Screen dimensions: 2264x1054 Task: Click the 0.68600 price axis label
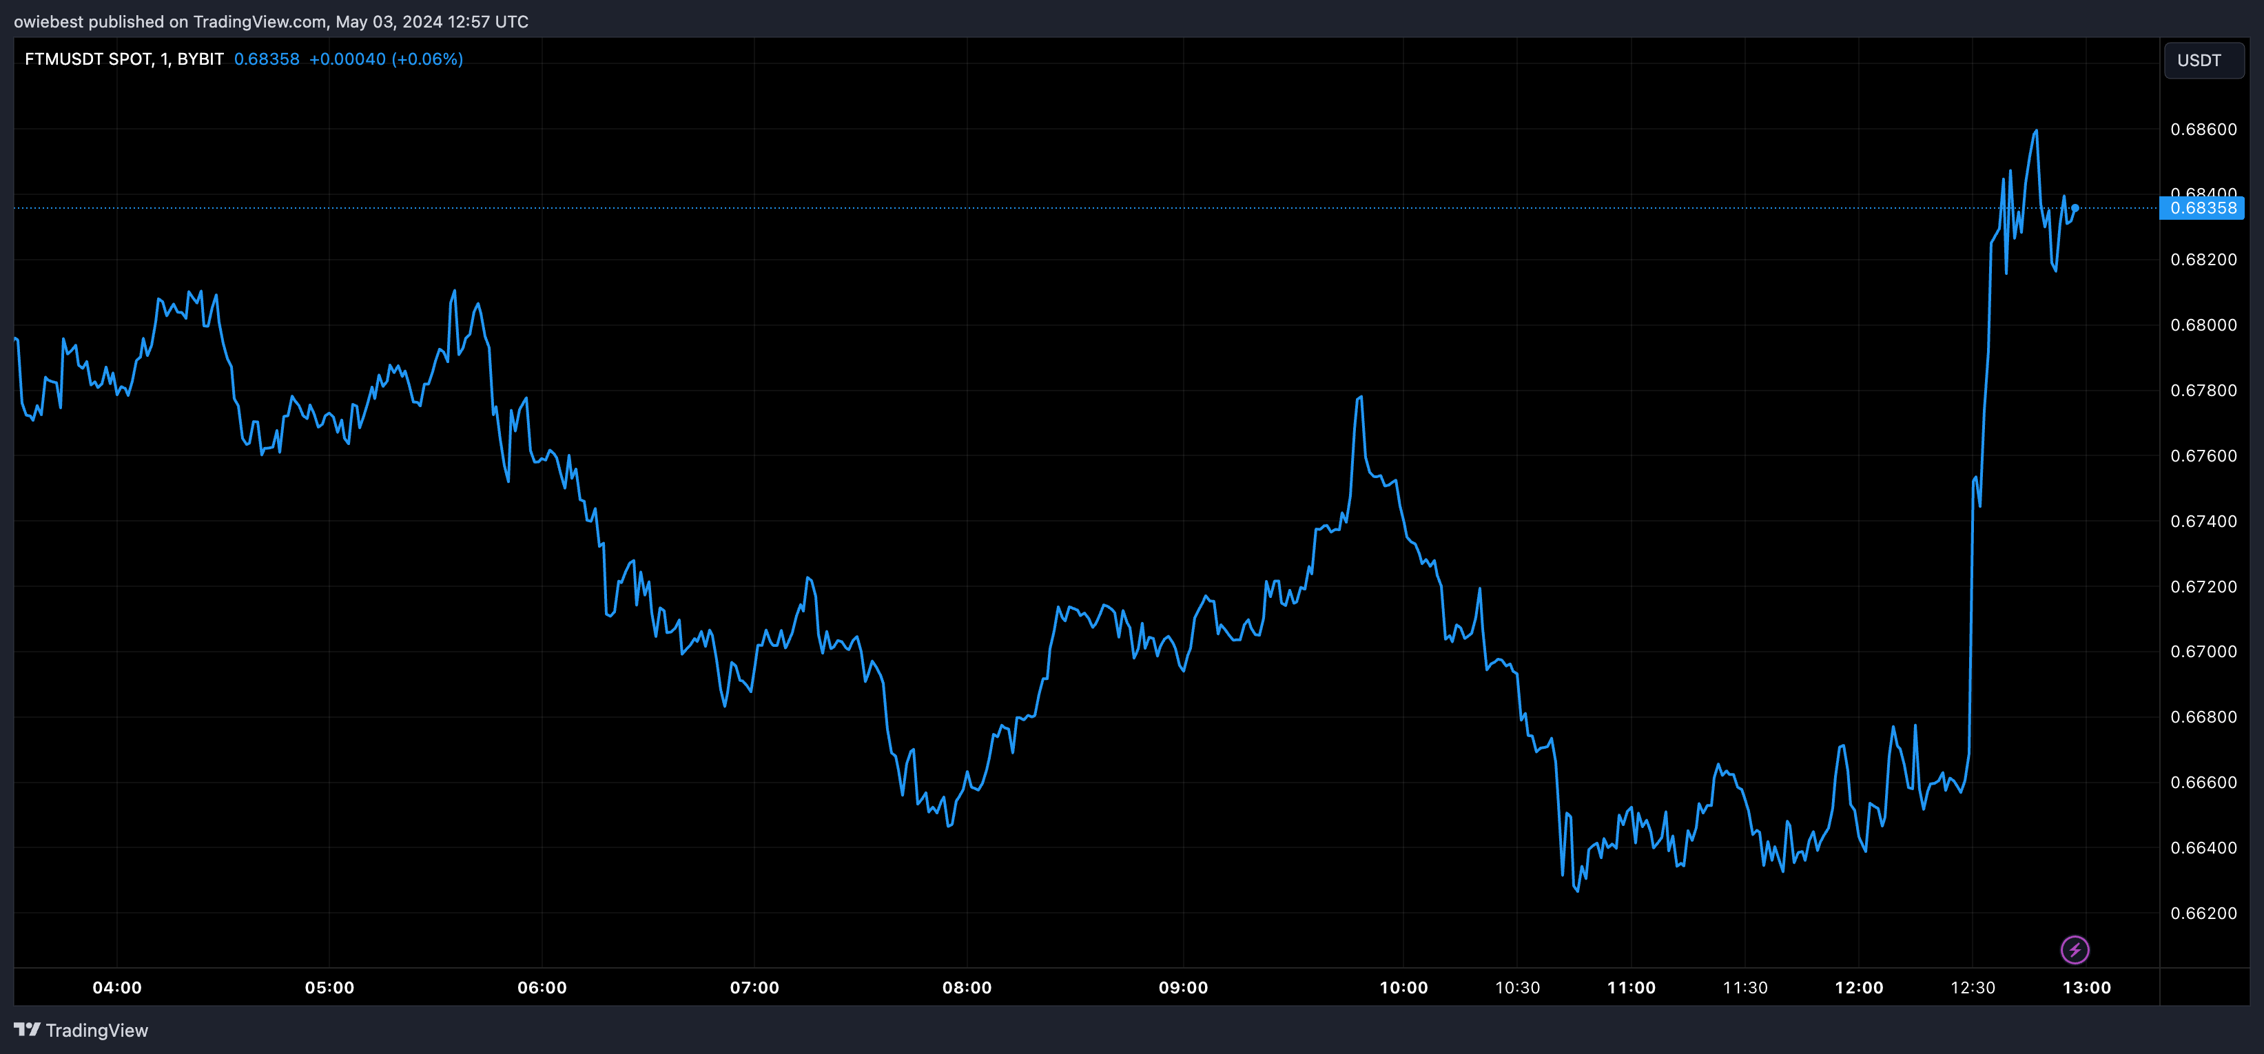pos(2203,130)
